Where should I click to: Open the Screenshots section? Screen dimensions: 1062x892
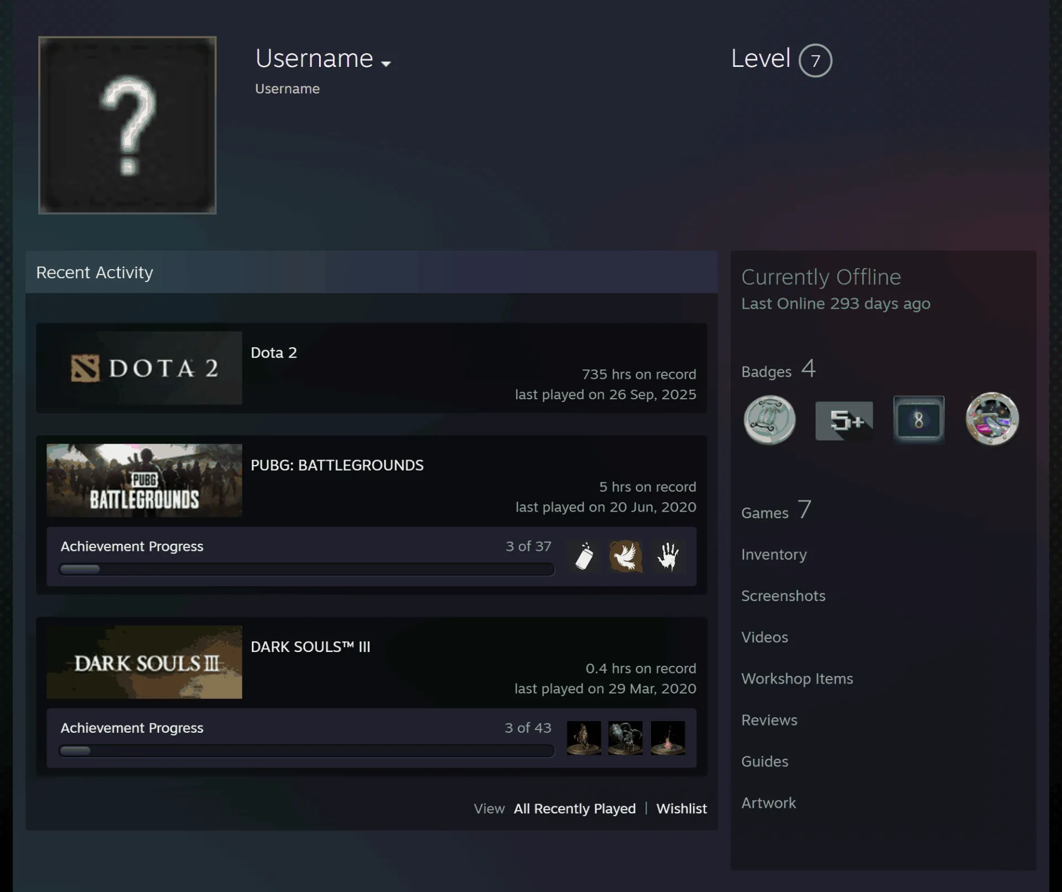783,596
